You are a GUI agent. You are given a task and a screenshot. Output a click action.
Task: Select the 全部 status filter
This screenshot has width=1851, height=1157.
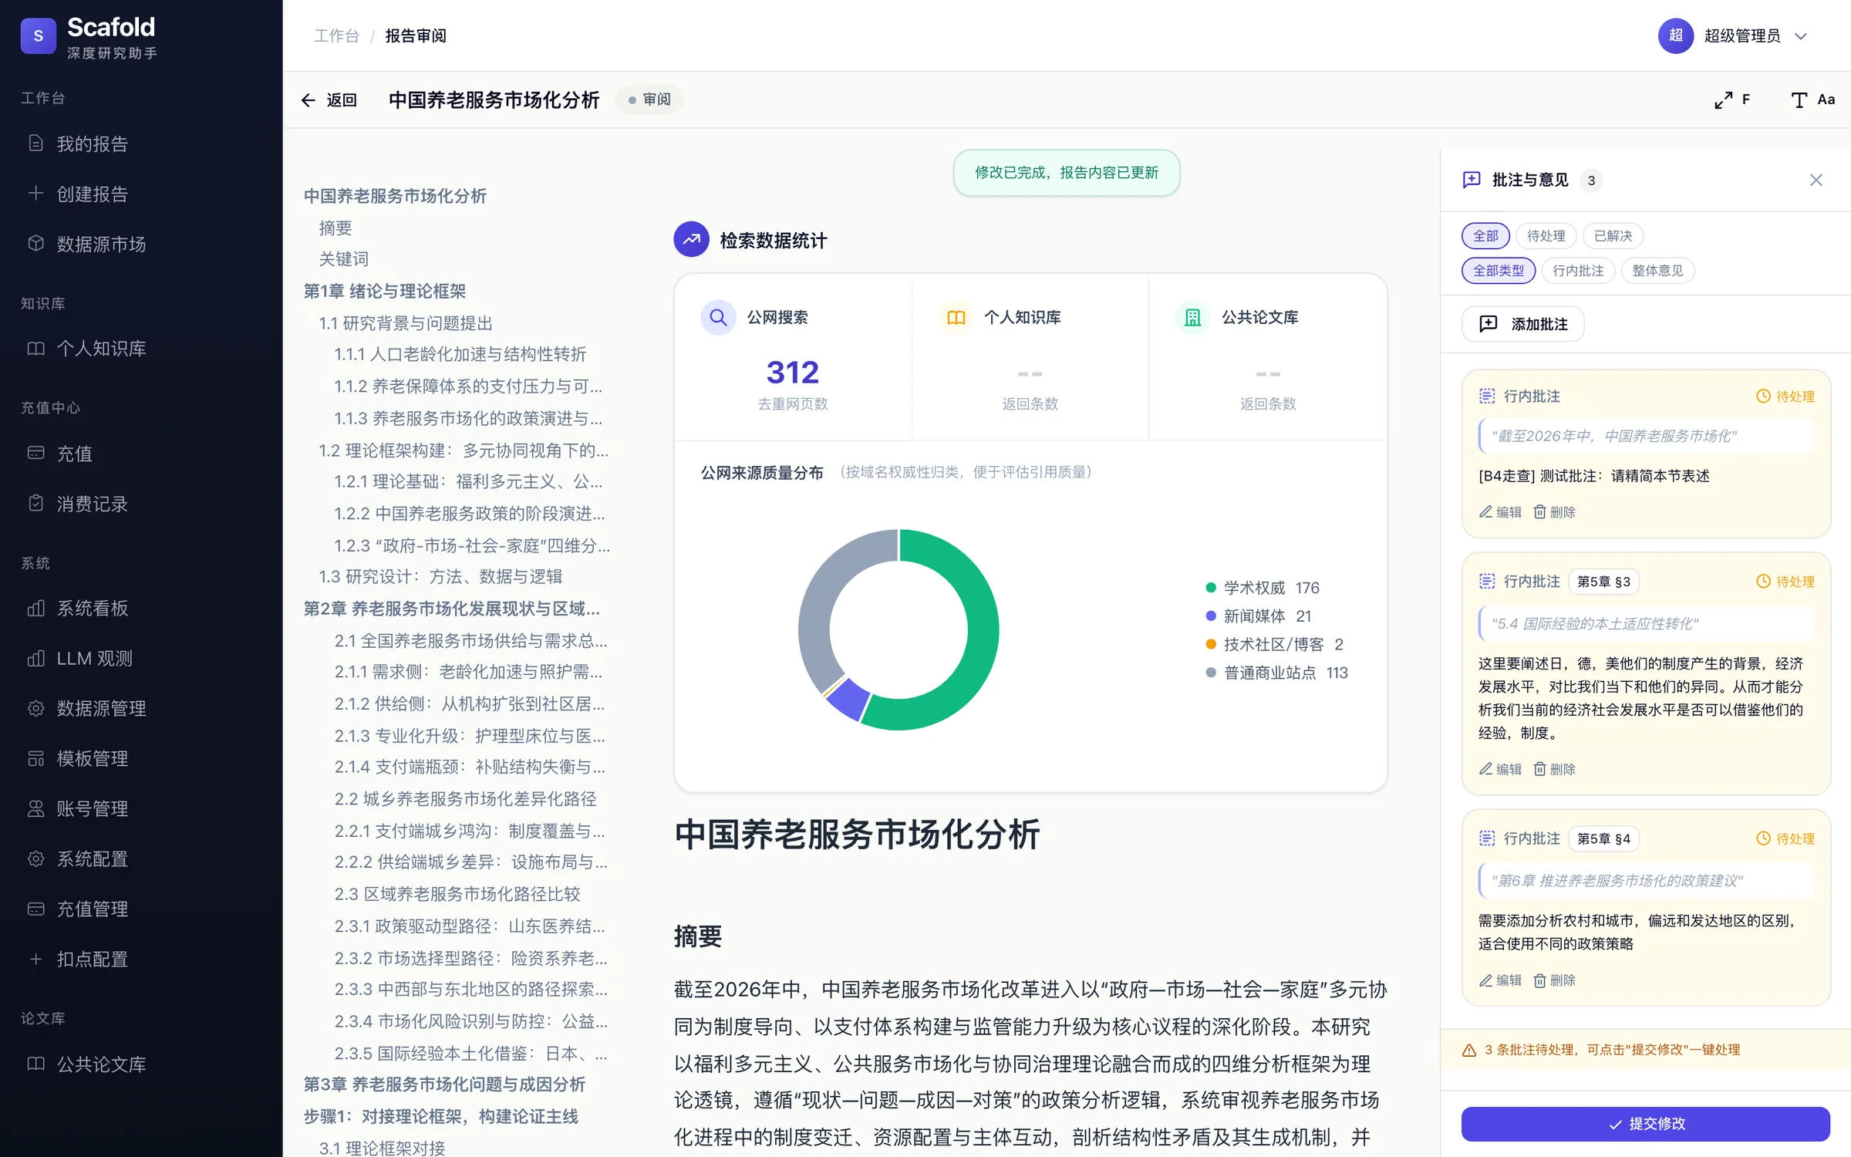click(1485, 236)
